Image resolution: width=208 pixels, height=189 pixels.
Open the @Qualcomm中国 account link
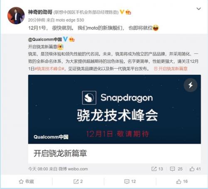45,40
